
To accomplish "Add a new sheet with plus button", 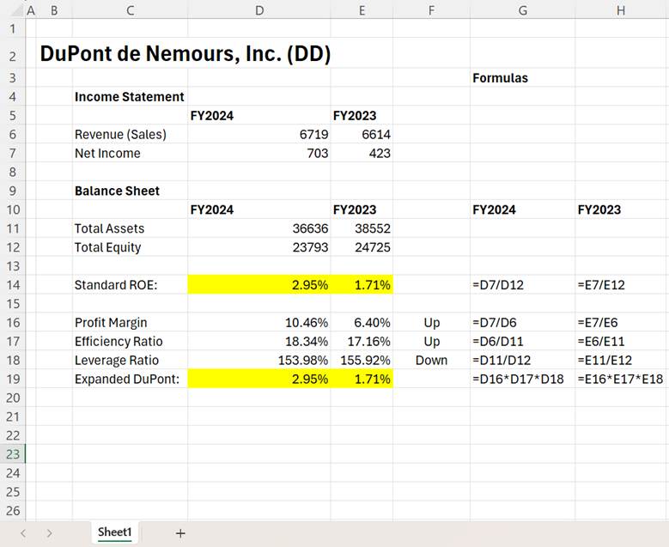I will tap(180, 533).
